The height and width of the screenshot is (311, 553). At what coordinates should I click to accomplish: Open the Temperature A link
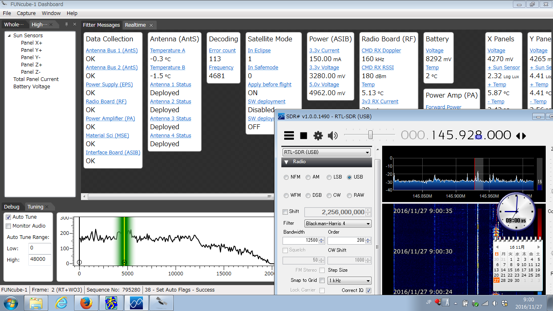pos(167,51)
